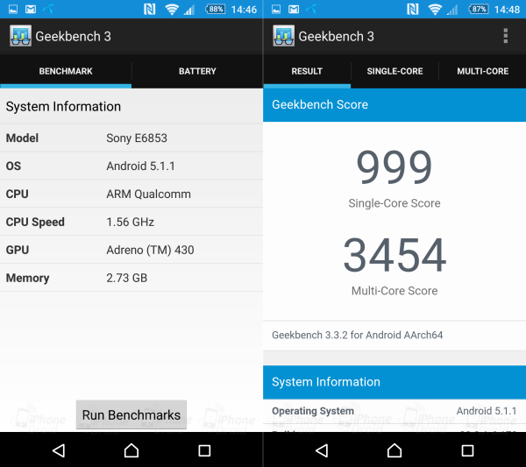Screen dimensions: 526x467
Task: Open the MULTI-CORE tab
Action: click(482, 71)
